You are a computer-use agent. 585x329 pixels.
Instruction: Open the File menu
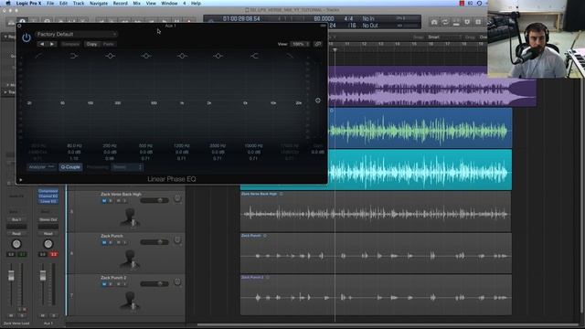tap(50, 3)
